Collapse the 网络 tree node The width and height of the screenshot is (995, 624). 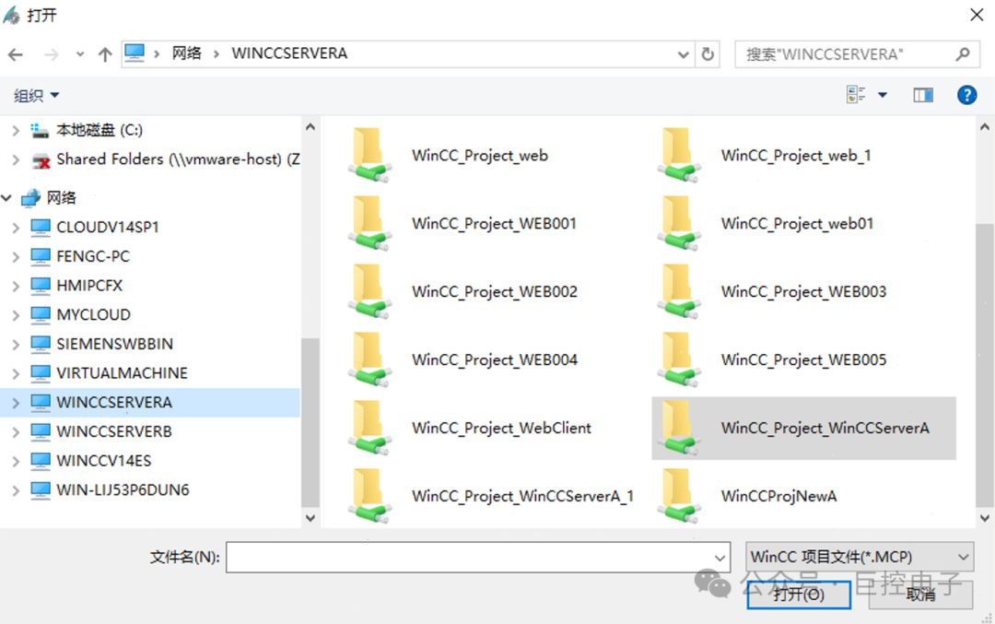tap(7, 198)
